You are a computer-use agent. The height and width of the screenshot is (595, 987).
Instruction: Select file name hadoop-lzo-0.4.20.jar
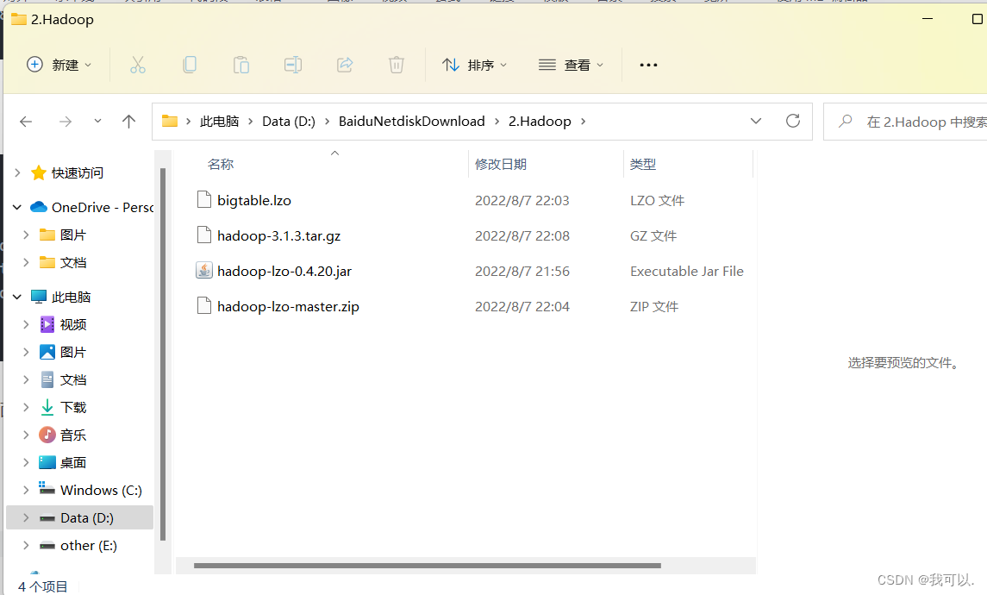tap(284, 271)
